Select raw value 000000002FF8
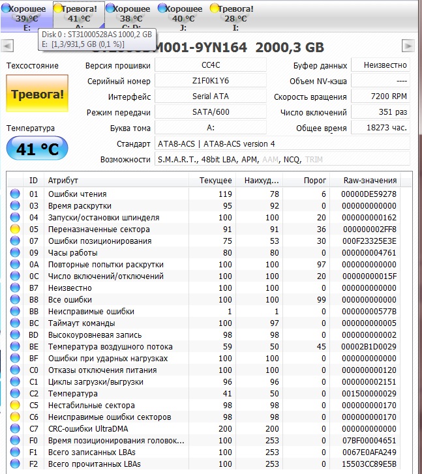422x474 pixels. tap(370, 230)
